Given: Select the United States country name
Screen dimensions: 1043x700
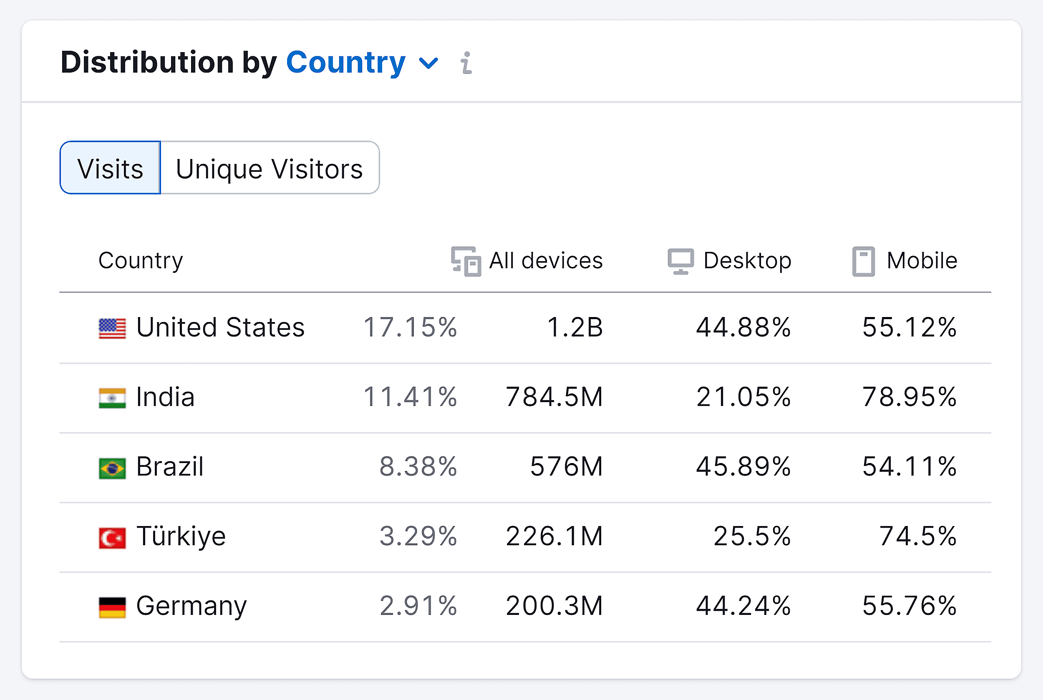Looking at the screenshot, I should coord(220,327).
